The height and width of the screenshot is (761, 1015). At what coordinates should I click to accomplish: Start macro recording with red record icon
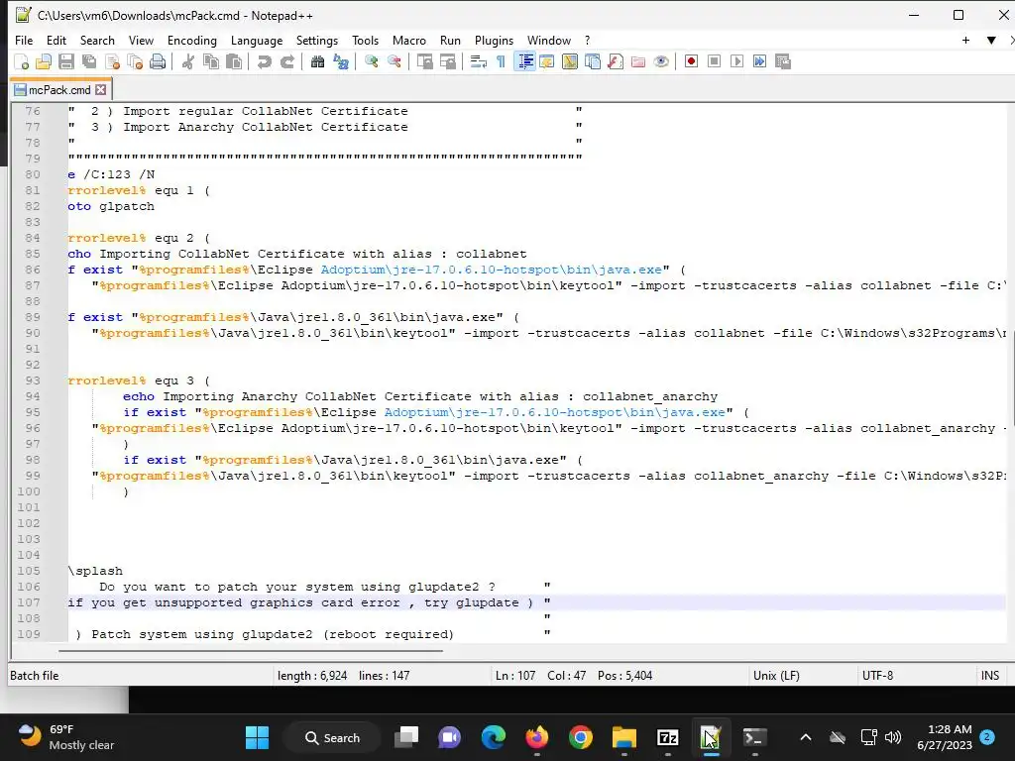coord(691,61)
